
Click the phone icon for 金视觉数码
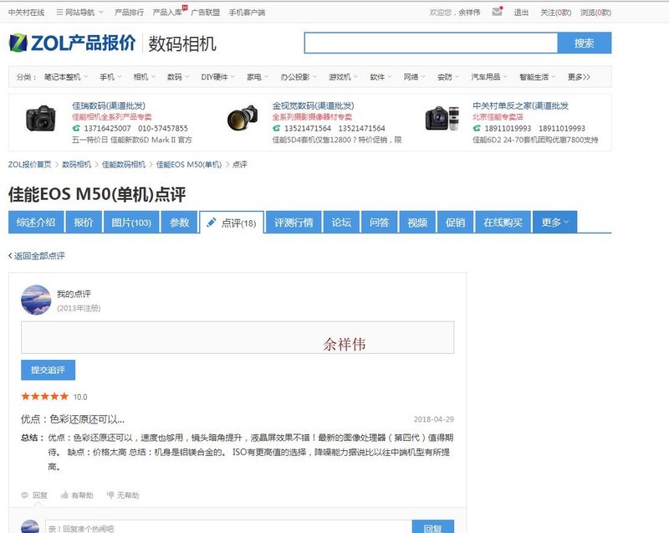pyautogui.click(x=277, y=128)
